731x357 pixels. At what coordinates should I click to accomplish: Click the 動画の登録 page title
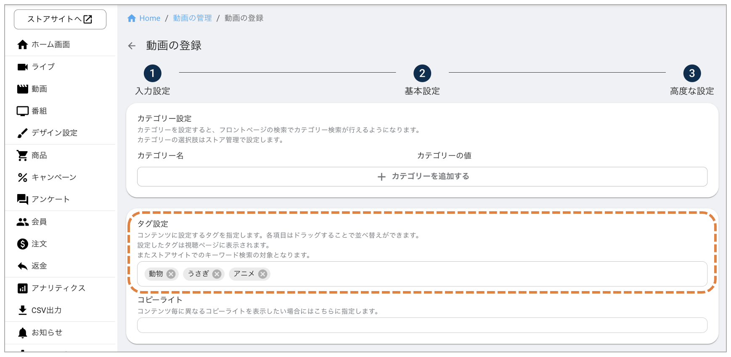[x=174, y=45]
